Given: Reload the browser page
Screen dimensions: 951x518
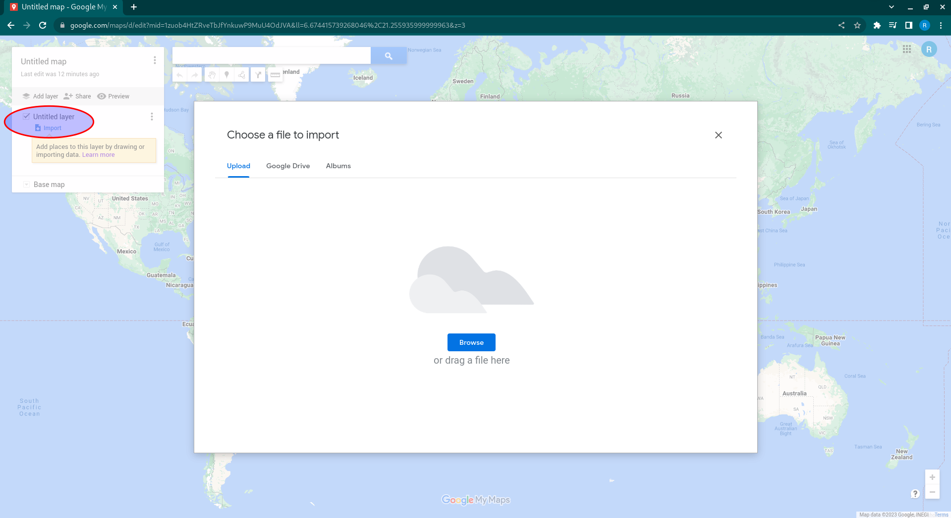Looking at the screenshot, I should (x=43, y=25).
